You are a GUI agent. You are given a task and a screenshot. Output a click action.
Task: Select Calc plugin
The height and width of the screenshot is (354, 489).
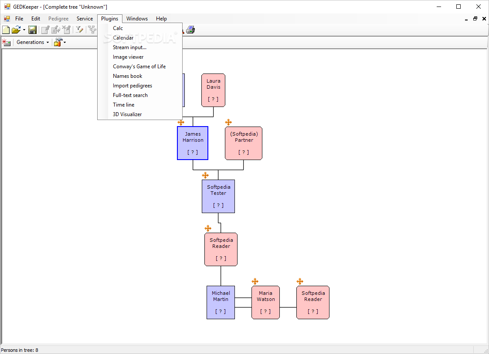click(x=140, y=28)
